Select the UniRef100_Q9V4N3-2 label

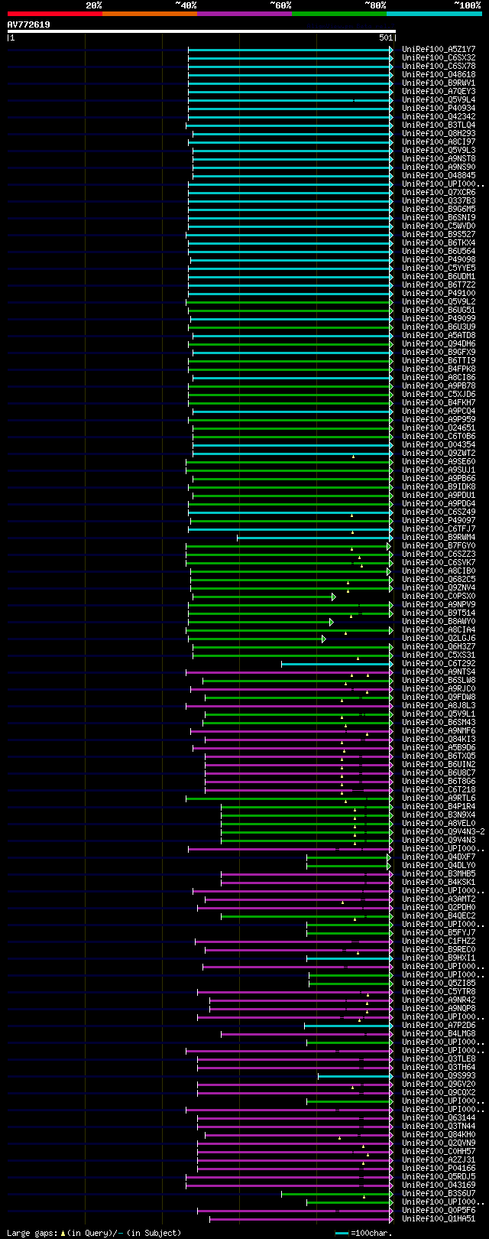pyautogui.click(x=443, y=832)
